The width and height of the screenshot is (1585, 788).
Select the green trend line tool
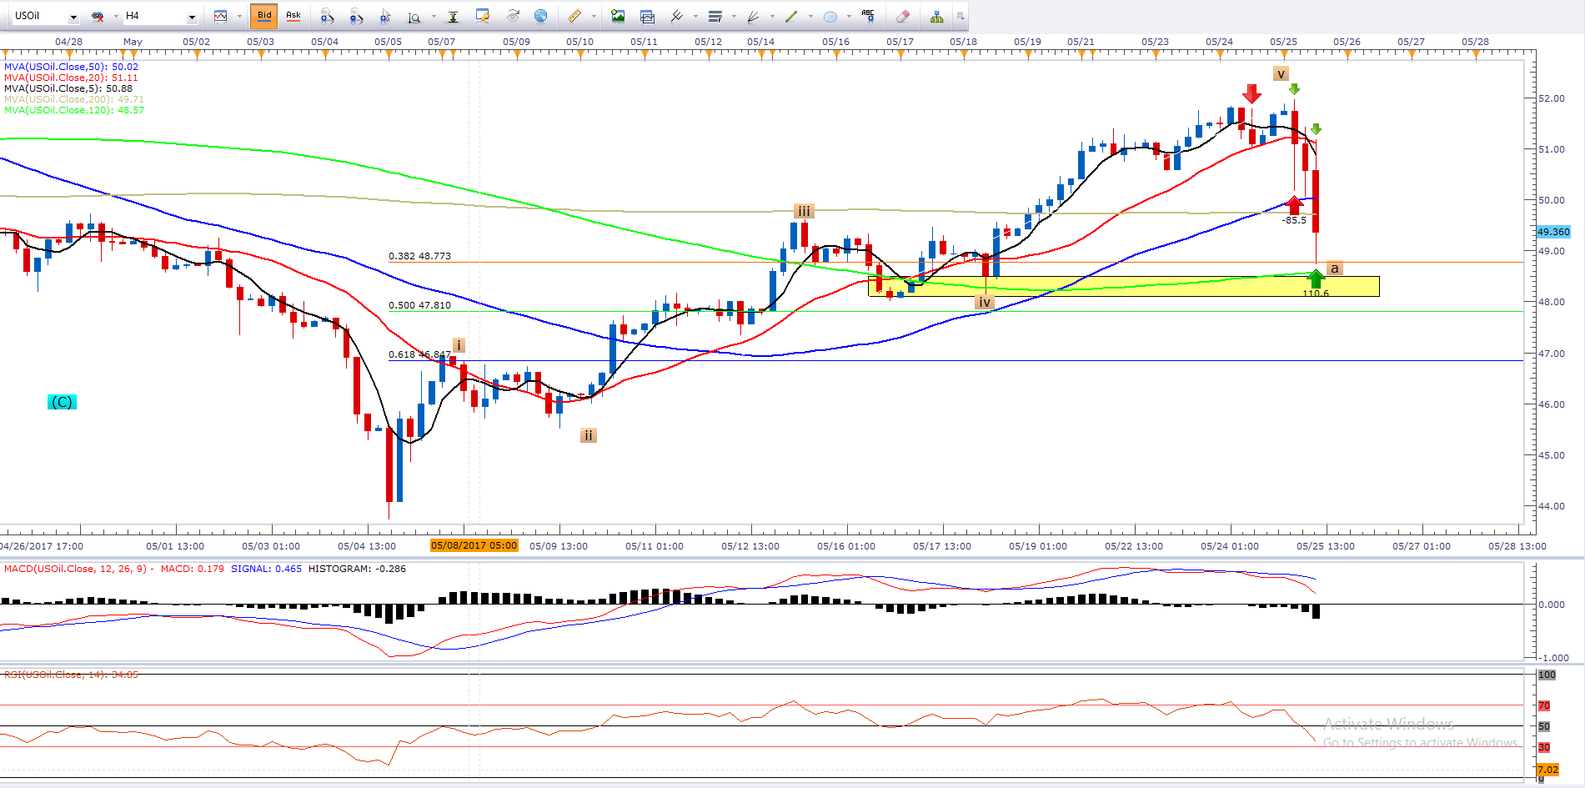tap(791, 16)
